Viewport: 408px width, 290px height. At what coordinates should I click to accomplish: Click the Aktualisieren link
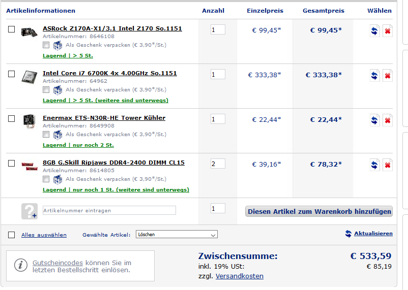tap(373, 234)
